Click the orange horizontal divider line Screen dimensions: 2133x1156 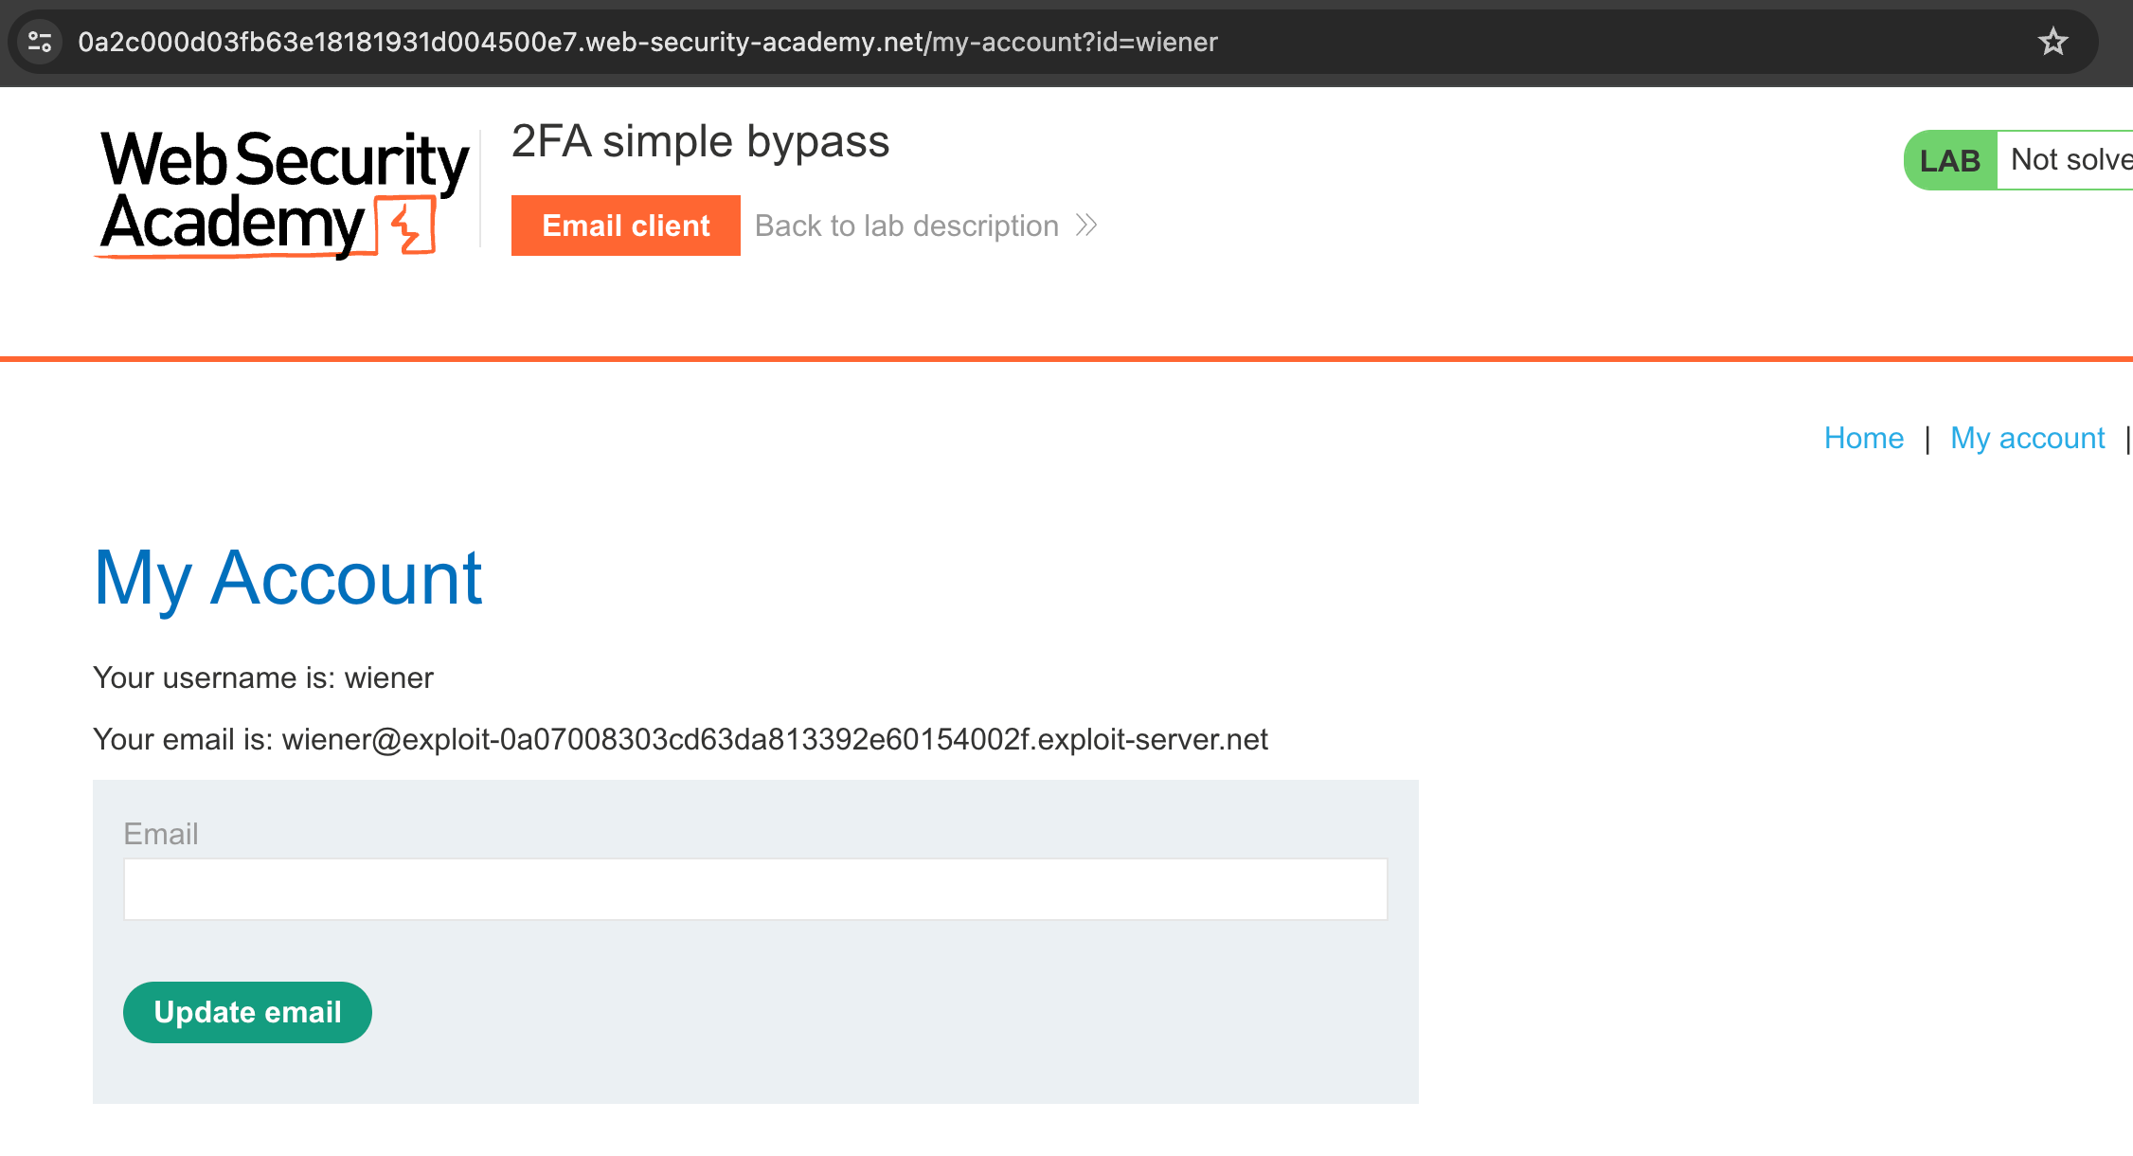click(1066, 359)
